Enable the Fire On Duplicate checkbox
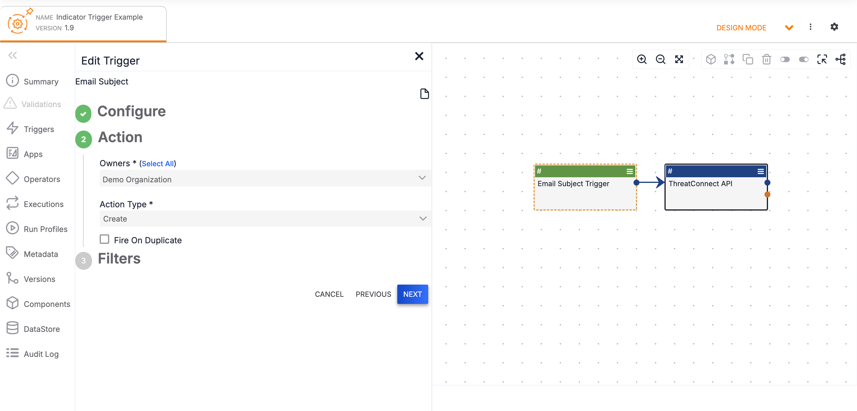 (104, 239)
